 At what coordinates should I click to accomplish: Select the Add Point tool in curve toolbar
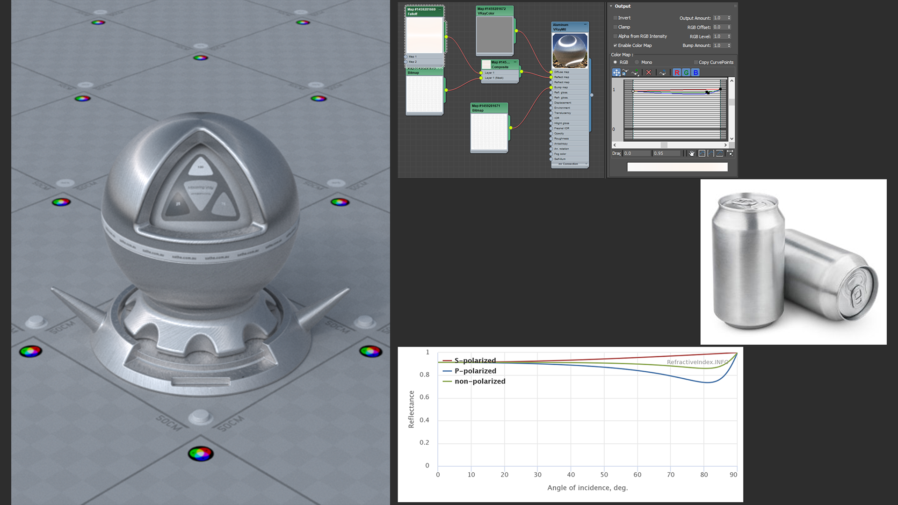pos(635,72)
